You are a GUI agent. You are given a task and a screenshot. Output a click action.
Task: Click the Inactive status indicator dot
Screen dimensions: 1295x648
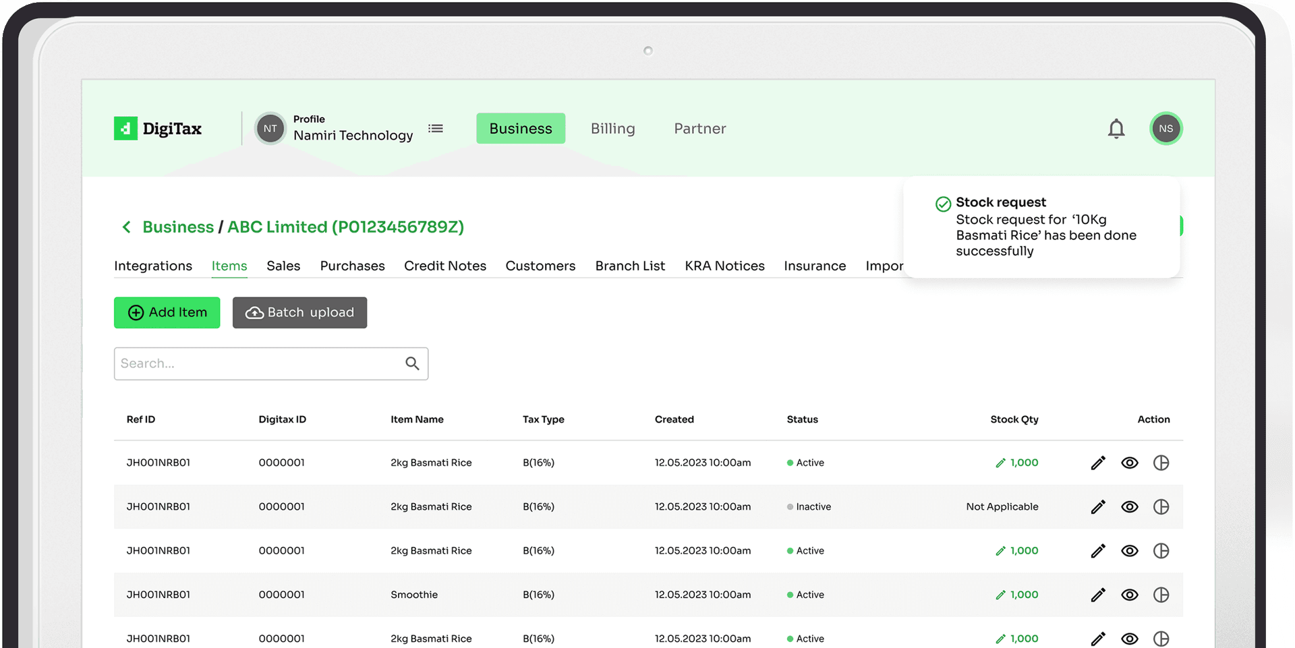point(789,506)
